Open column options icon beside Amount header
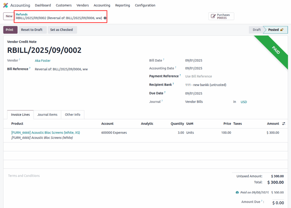The image size is (291, 208). [284, 123]
